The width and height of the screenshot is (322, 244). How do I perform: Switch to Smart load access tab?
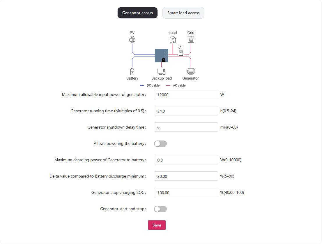click(183, 13)
